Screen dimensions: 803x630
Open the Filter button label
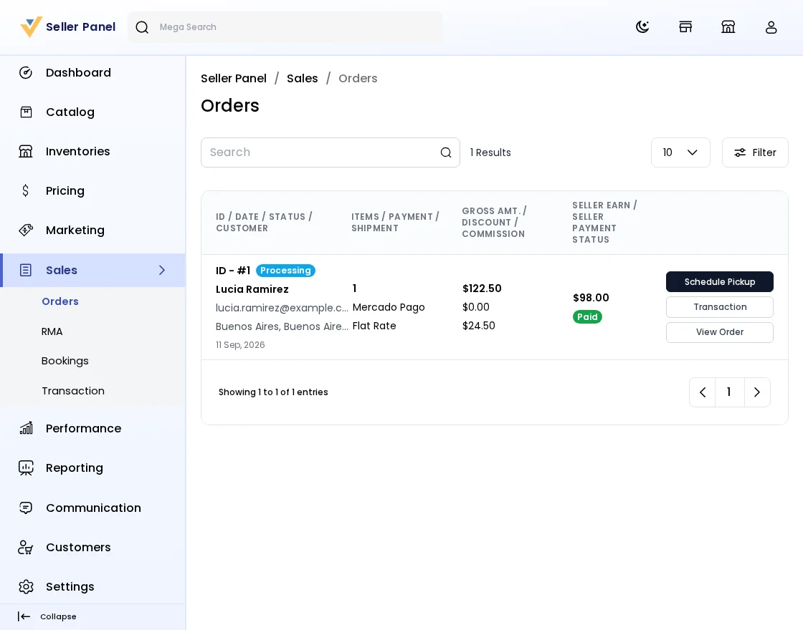(x=764, y=152)
